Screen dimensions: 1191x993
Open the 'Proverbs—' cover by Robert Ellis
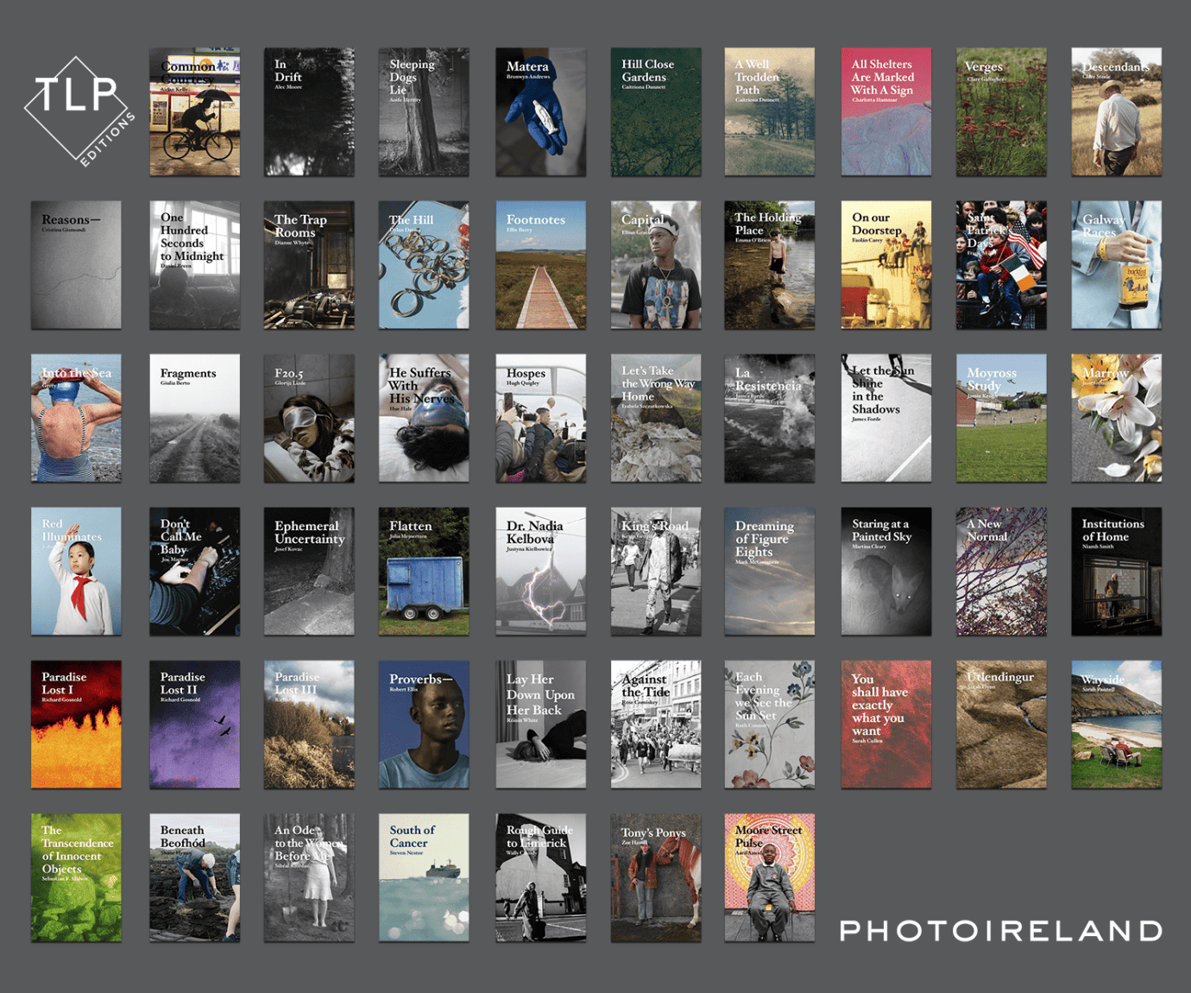pyautogui.click(x=424, y=724)
